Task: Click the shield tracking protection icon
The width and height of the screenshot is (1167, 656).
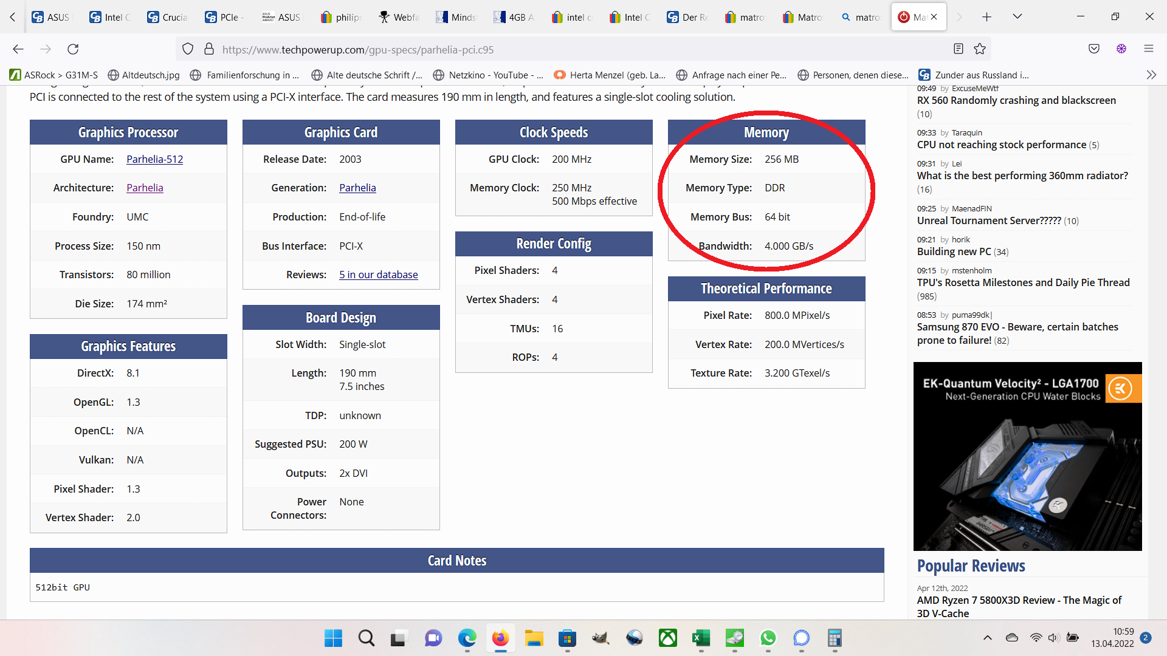Action: (x=188, y=49)
